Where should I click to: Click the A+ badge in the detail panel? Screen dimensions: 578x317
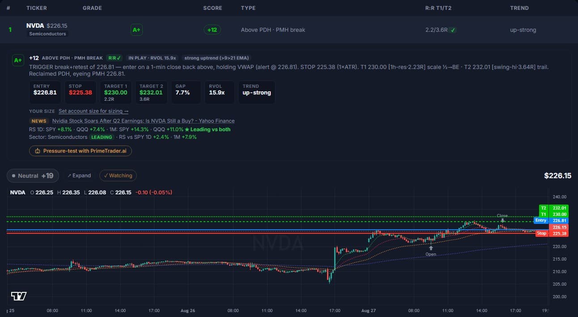pos(18,60)
